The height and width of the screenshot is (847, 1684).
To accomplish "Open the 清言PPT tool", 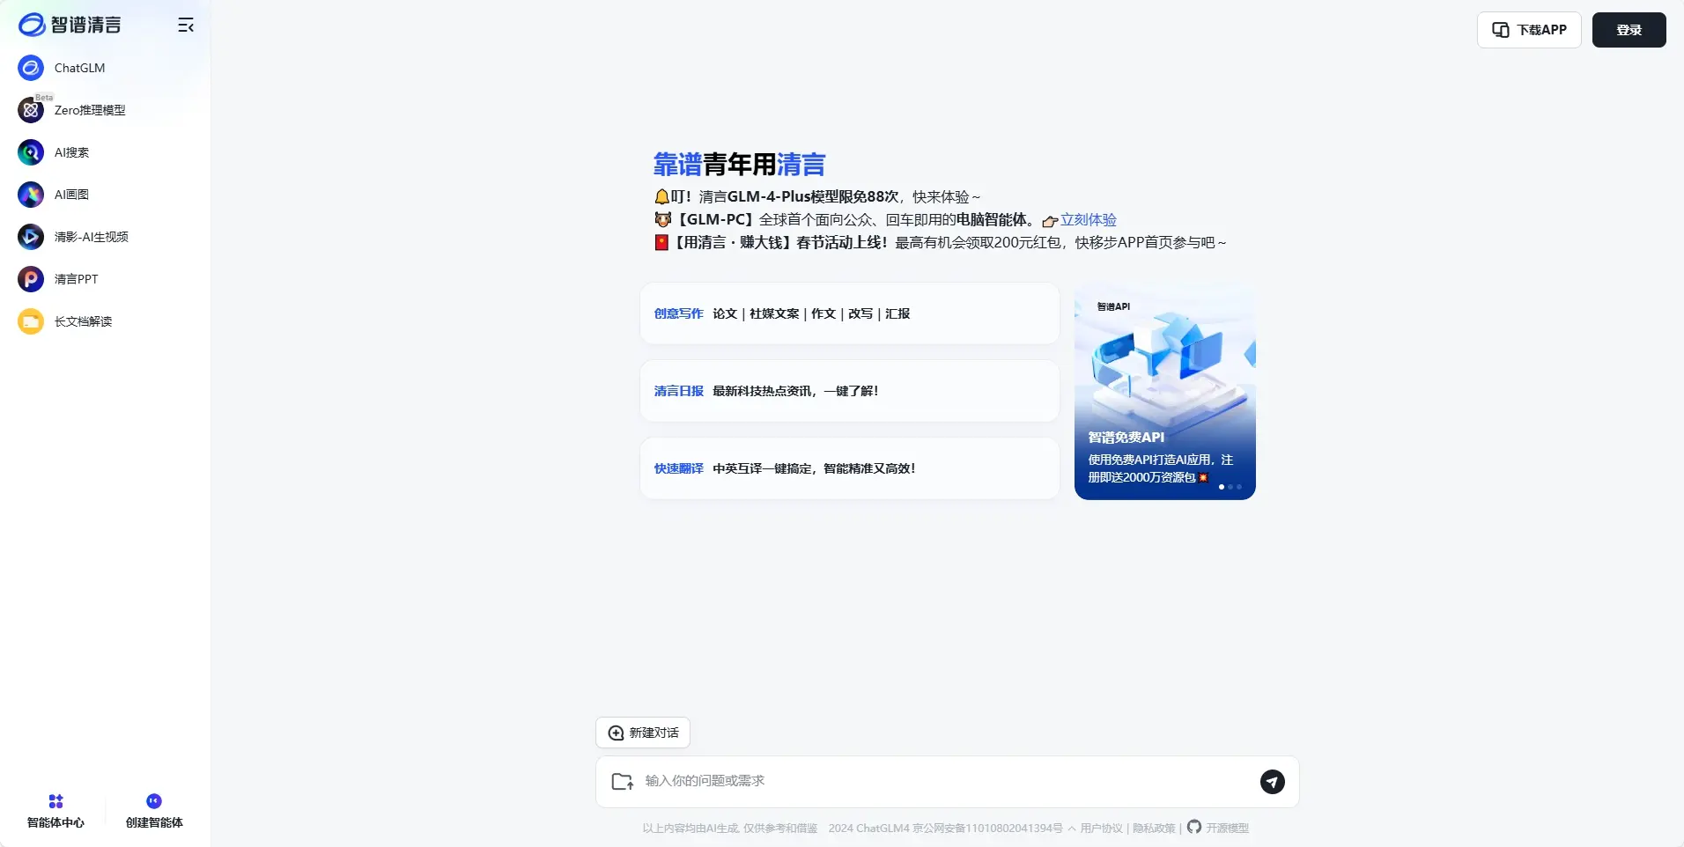I will click(75, 279).
